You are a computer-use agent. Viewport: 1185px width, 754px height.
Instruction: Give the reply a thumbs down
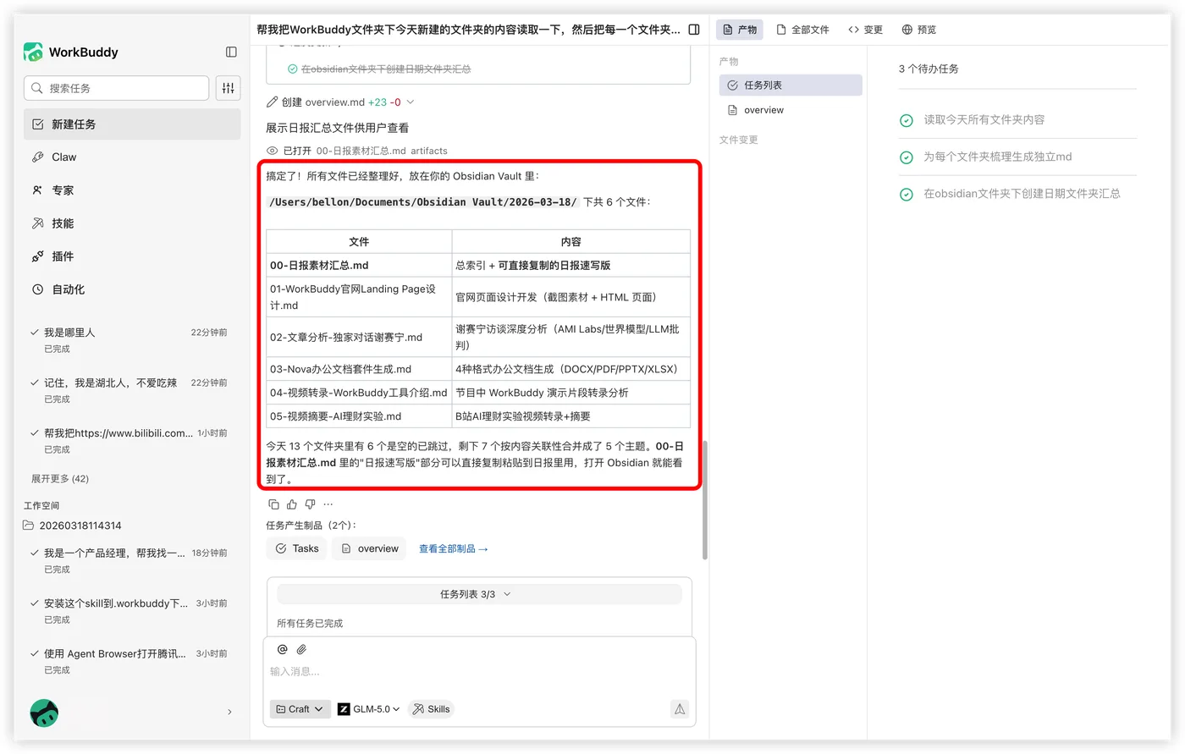point(310,504)
